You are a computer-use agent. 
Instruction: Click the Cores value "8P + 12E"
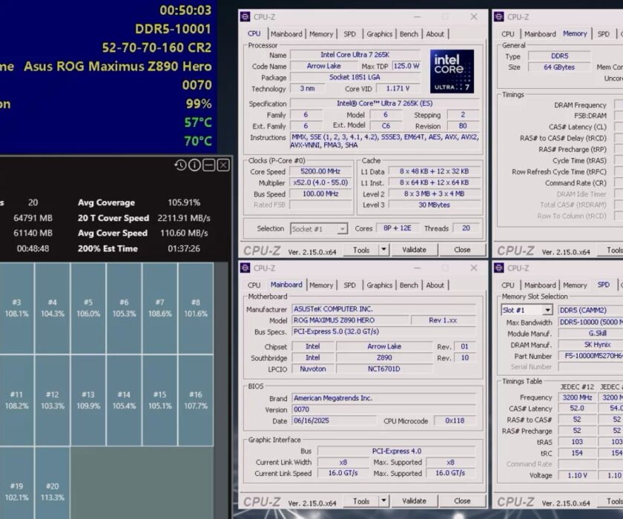point(398,228)
